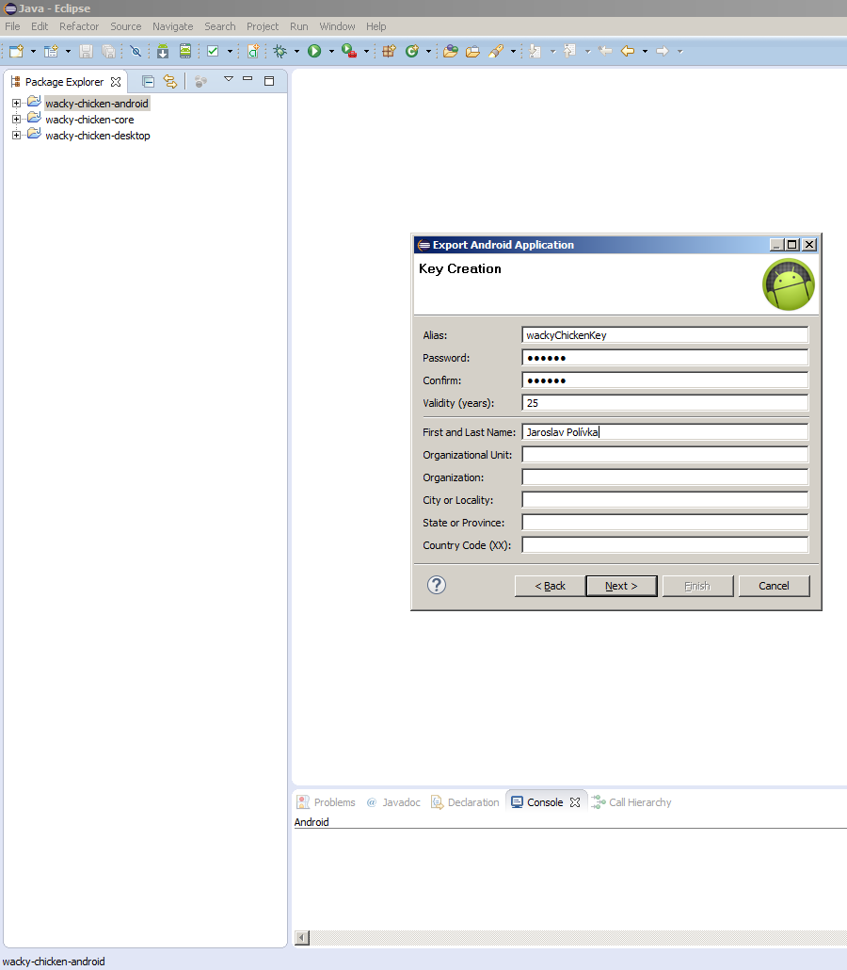
Task: Click the help question mark icon
Action: coord(436,585)
